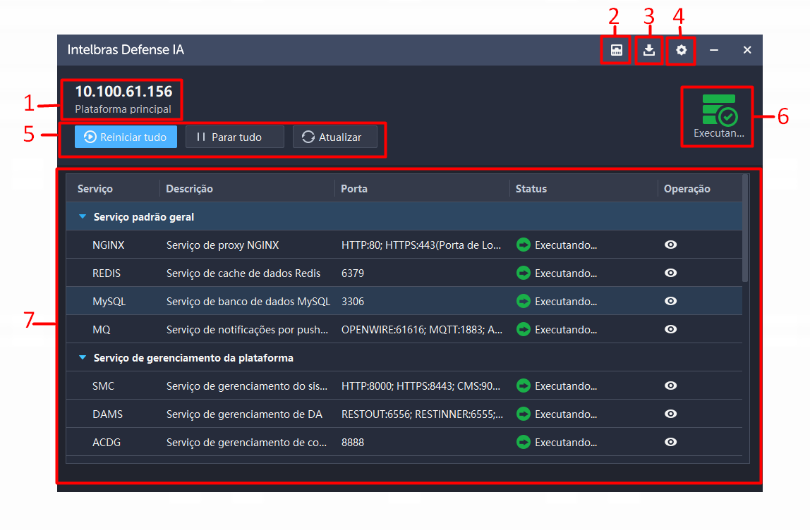Screen dimensions: 810x530
Task: Click the 'Operação' column header
Action: click(x=687, y=189)
